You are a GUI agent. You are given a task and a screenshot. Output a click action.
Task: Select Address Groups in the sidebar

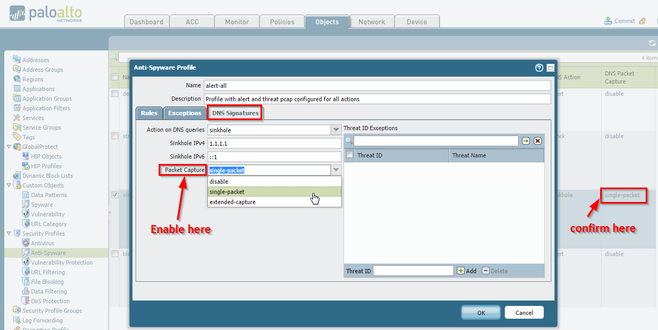pos(43,70)
